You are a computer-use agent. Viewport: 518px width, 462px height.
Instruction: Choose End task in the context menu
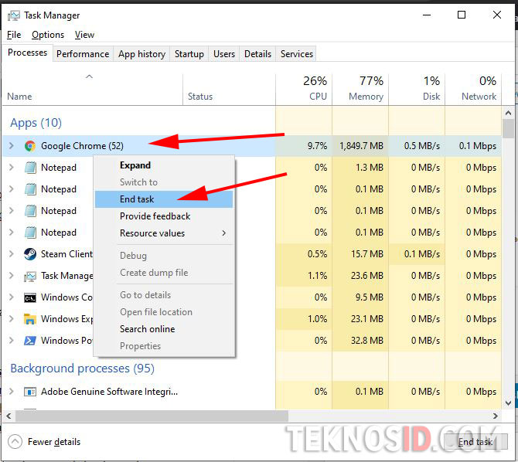pyautogui.click(x=164, y=199)
